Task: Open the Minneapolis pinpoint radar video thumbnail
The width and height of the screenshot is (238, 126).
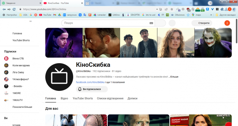Action: tap(201, 120)
